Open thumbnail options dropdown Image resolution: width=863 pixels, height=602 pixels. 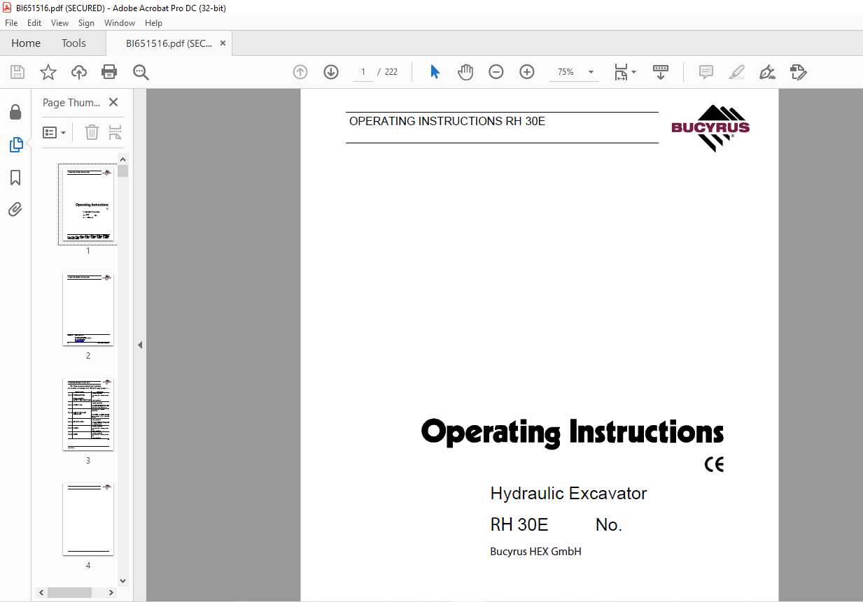coord(55,132)
